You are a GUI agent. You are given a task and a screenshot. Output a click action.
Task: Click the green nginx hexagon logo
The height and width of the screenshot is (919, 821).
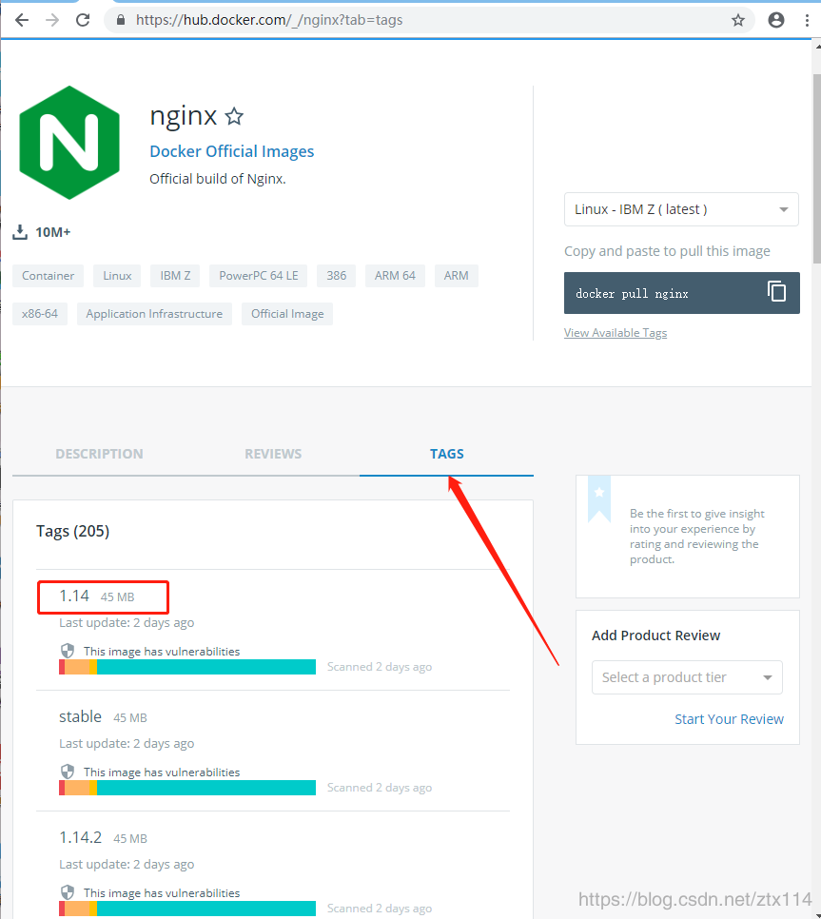(x=69, y=143)
